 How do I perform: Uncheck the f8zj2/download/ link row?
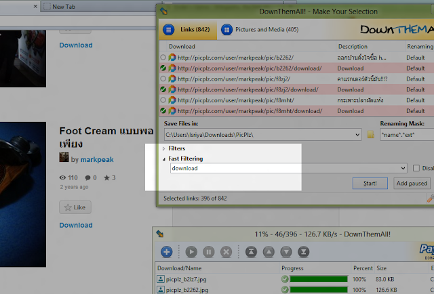click(x=163, y=89)
